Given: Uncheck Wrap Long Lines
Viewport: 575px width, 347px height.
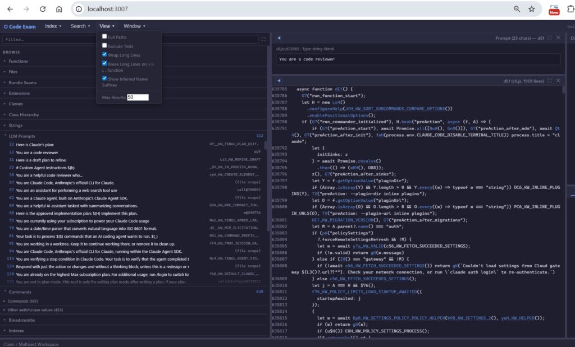Looking at the screenshot, I should pyautogui.click(x=104, y=54).
